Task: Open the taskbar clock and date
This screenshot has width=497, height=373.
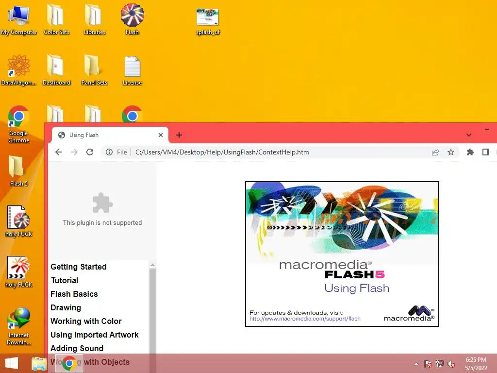Action: click(x=476, y=364)
